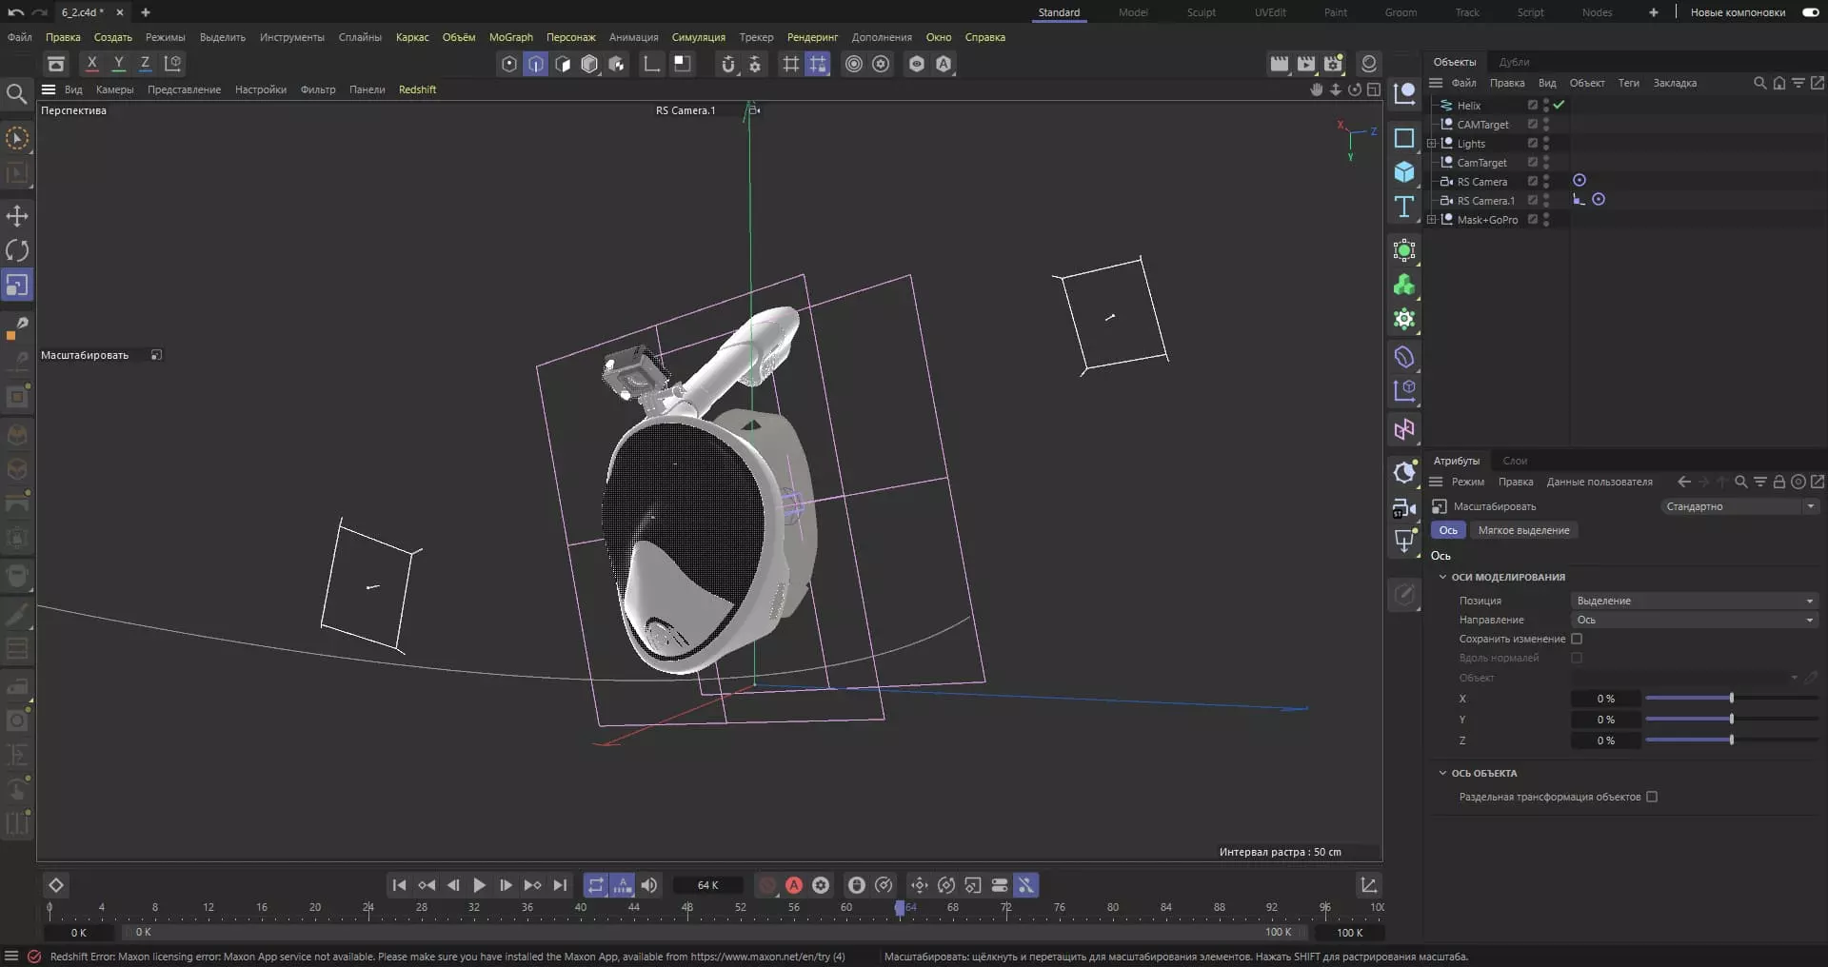Click the X axis lock icon
1828x967 pixels.
(x=91, y=64)
